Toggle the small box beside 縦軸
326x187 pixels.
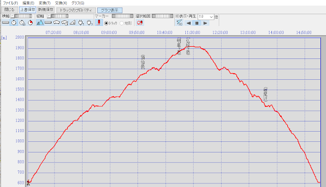(x=49, y=16)
